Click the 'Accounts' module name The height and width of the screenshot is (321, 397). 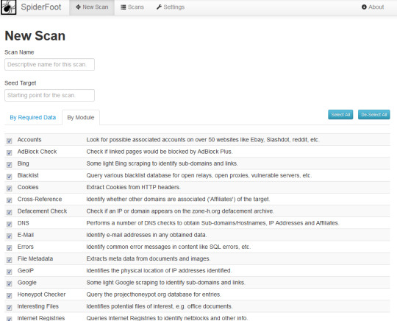click(x=29, y=140)
